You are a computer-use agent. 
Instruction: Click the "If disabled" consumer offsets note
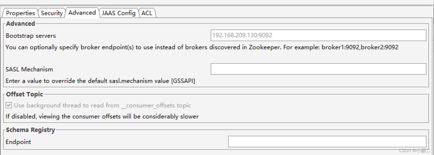[102, 117]
